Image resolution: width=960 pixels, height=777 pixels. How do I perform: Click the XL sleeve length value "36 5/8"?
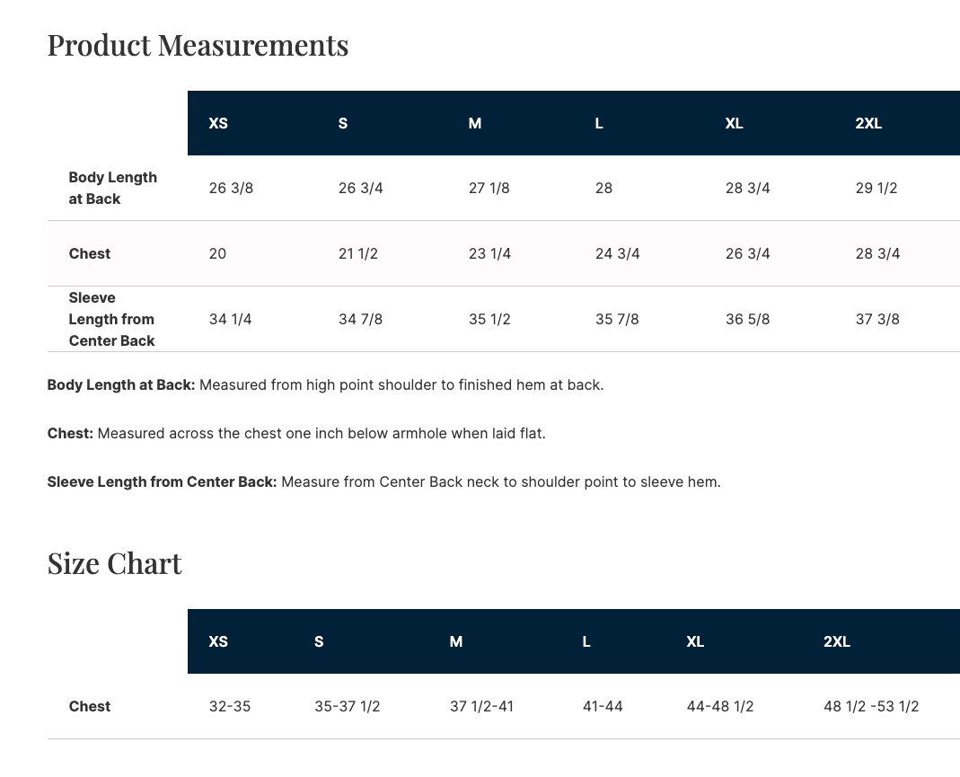click(x=747, y=319)
